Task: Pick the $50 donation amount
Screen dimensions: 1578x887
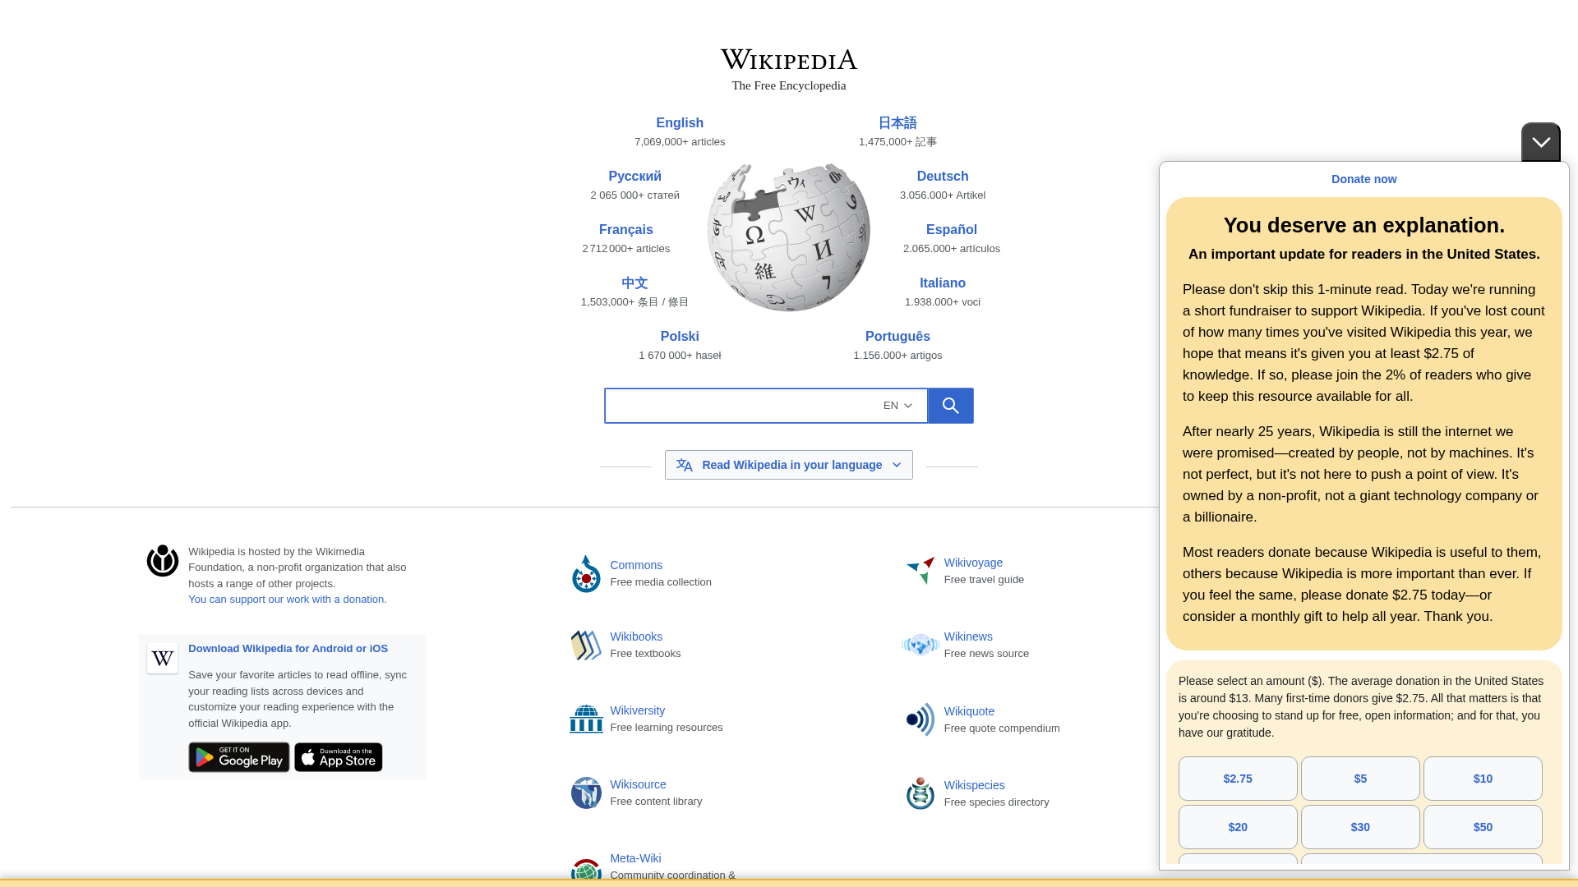Action: pos(1482,827)
